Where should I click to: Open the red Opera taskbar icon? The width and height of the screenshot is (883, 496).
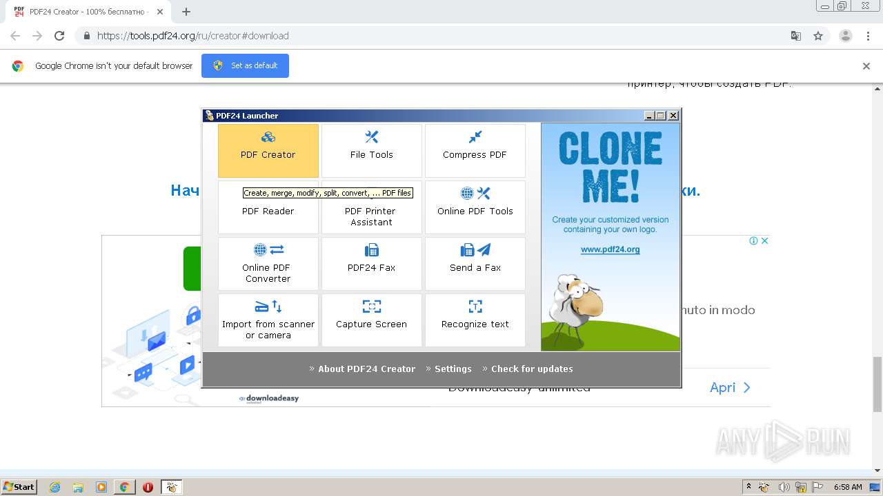[x=148, y=487]
